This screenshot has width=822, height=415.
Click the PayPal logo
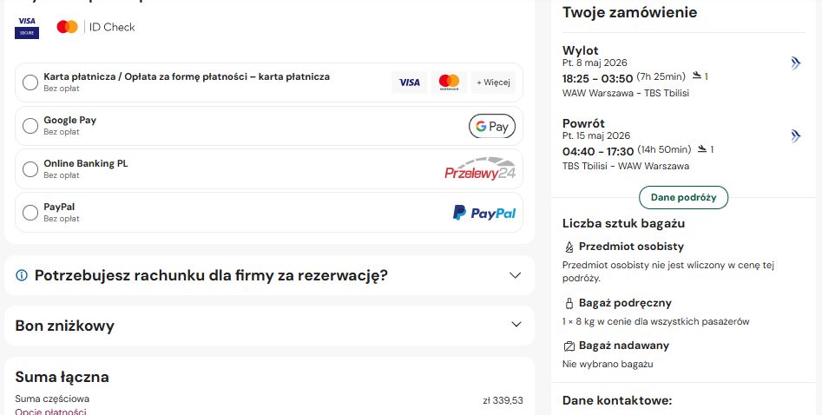(x=483, y=213)
